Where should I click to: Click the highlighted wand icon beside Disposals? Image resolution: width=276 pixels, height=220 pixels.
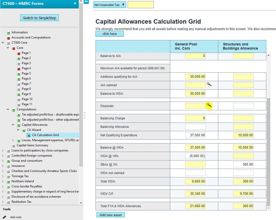coord(209,105)
